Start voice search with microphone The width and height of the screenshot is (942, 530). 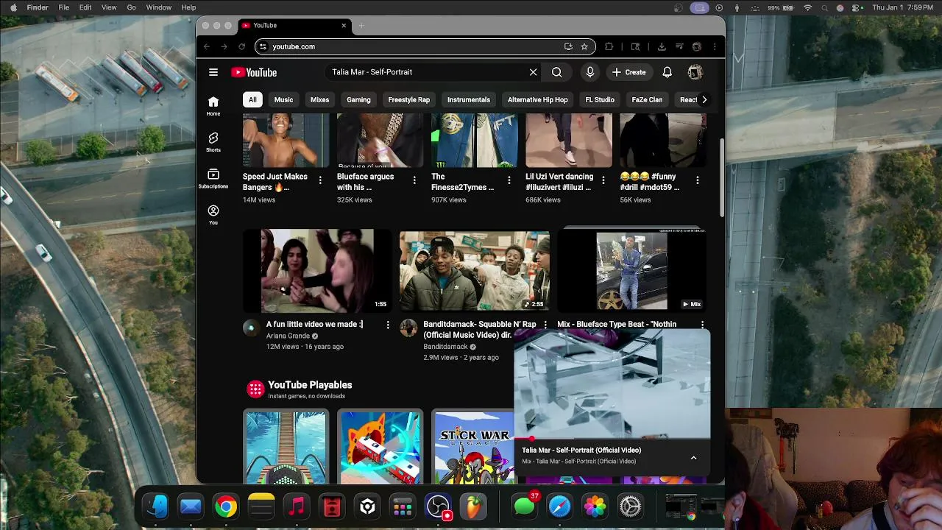click(x=589, y=72)
